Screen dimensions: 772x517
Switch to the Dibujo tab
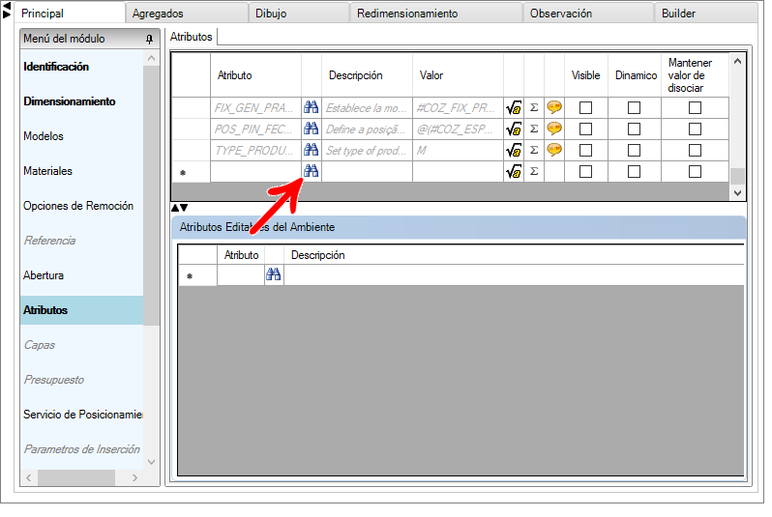299,14
